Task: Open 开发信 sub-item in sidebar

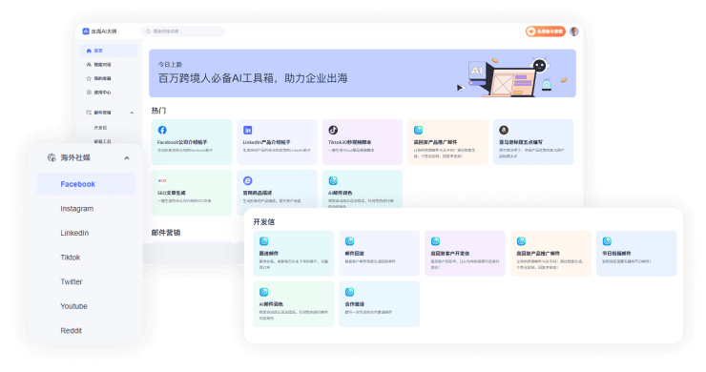Action: tap(100, 128)
